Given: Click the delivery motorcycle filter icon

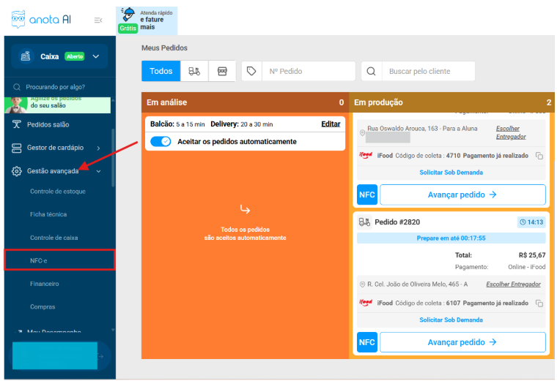Looking at the screenshot, I should [x=194, y=71].
